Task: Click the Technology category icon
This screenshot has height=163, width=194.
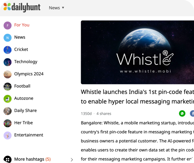Action: (x=7, y=62)
